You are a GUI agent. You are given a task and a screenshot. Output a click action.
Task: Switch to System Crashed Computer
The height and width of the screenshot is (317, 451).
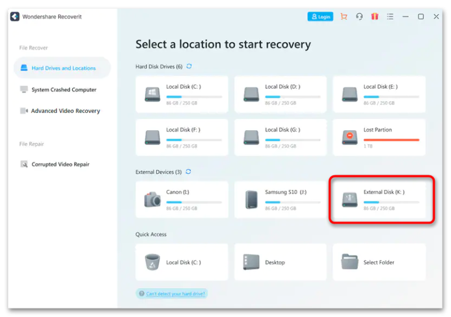[x=64, y=90]
